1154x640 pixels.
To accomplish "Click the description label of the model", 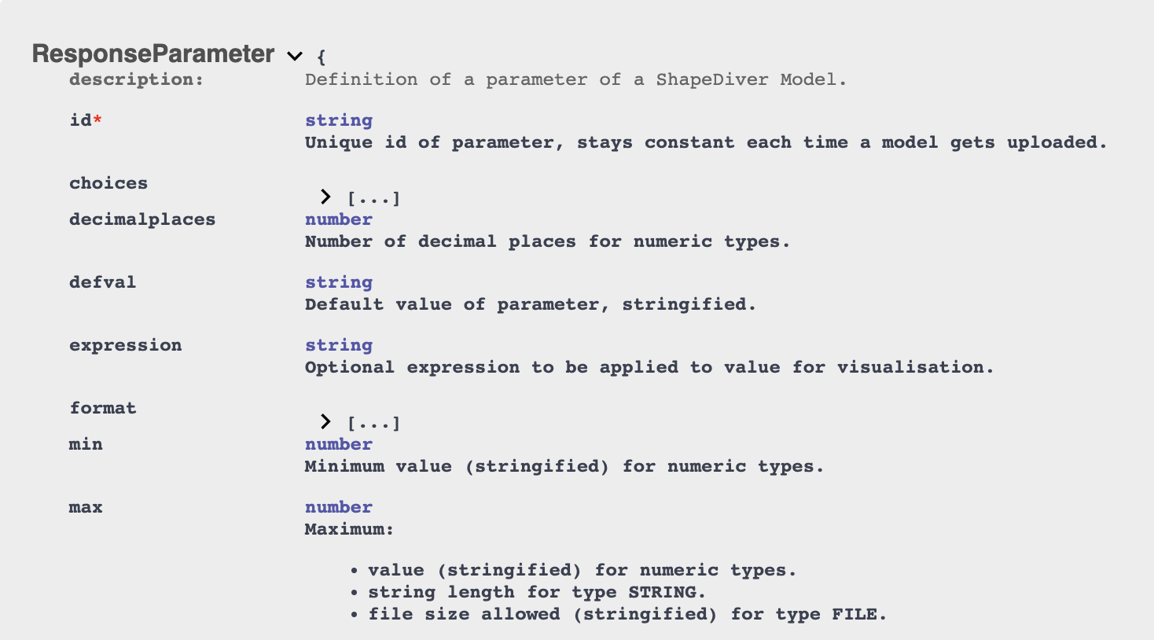I will [x=136, y=79].
